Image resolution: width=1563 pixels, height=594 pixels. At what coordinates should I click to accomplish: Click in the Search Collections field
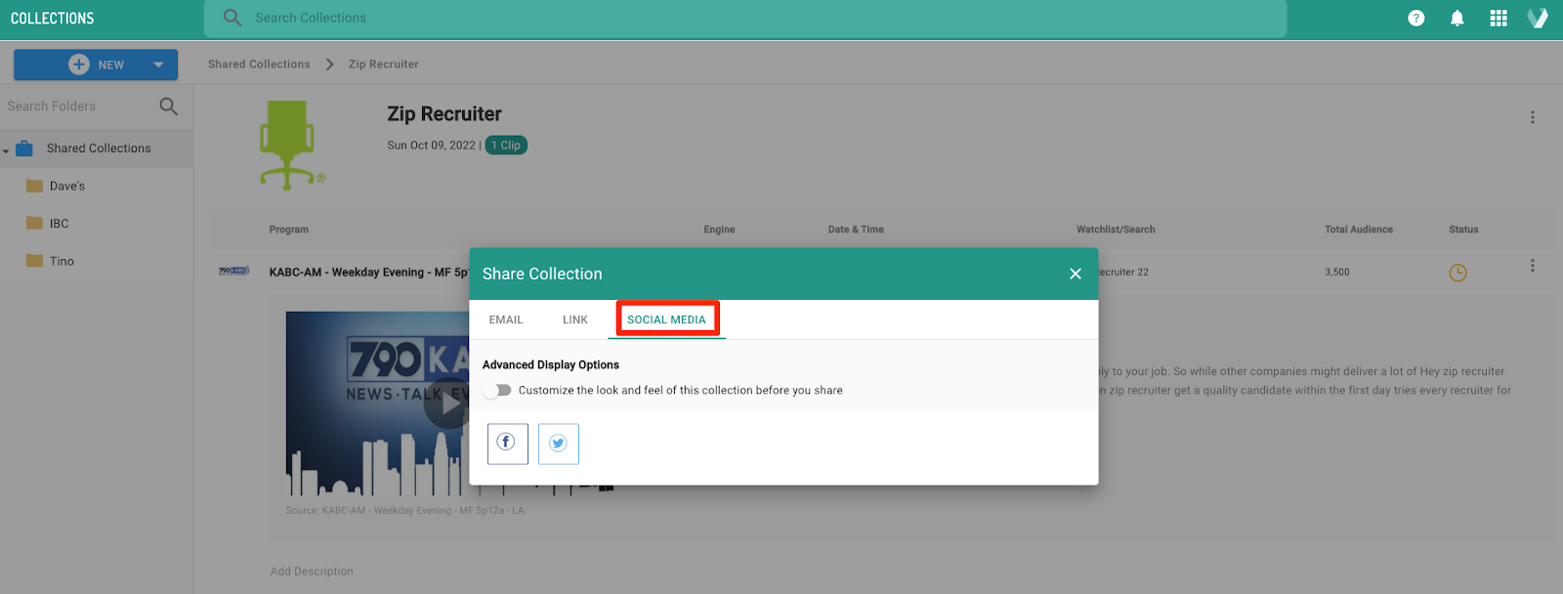[745, 18]
